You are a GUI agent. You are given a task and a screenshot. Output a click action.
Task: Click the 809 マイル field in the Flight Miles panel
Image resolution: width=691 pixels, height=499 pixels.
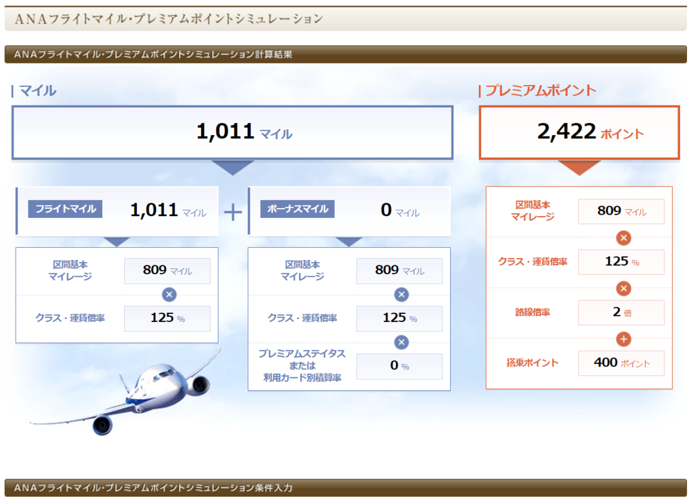point(167,271)
